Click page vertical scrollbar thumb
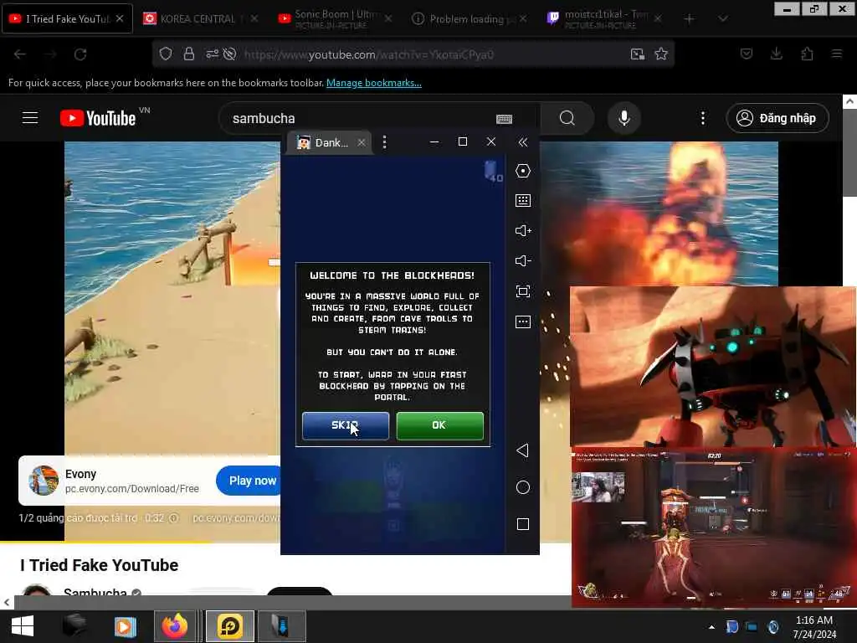Image resolution: width=857 pixels, height=643 pixels. pos(849,152)
